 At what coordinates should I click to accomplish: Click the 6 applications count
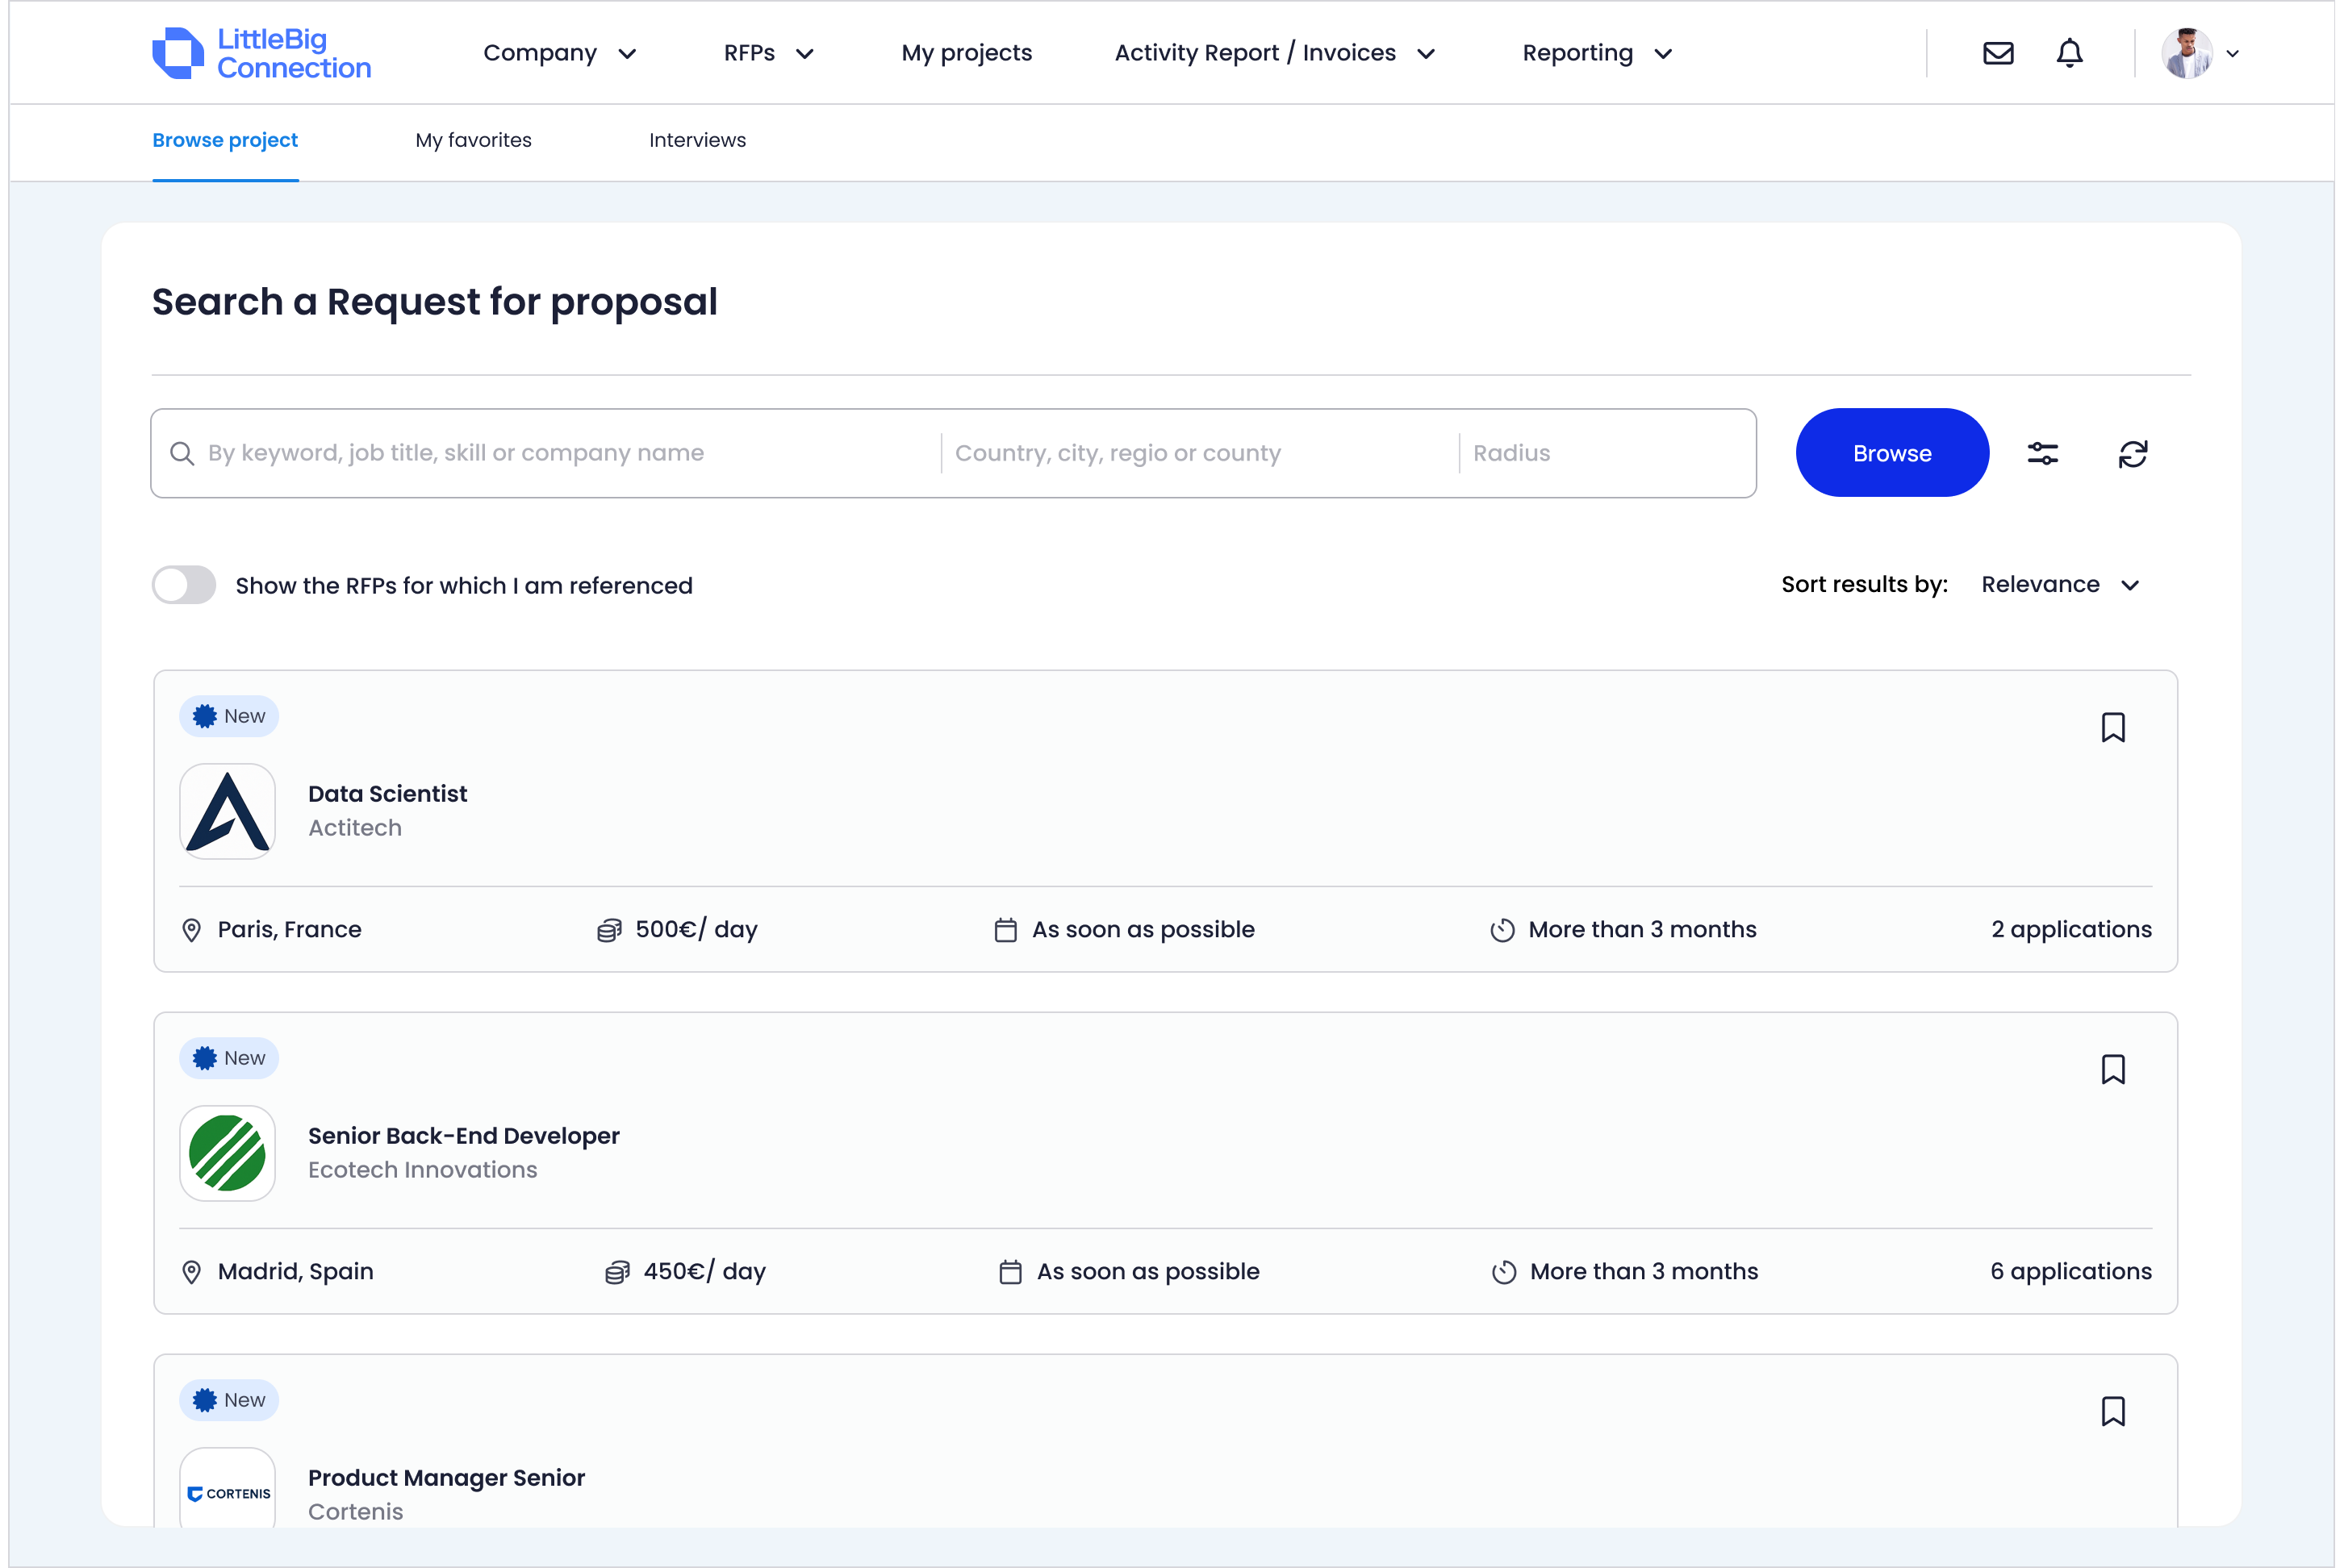[x=2071, y=1272]
